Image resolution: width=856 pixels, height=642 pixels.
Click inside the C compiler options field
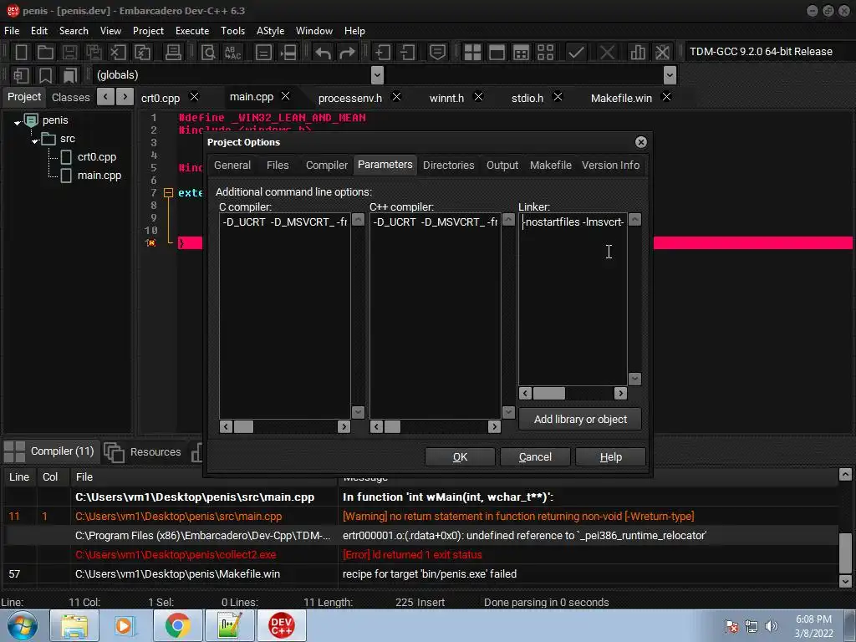pos(285,316)
